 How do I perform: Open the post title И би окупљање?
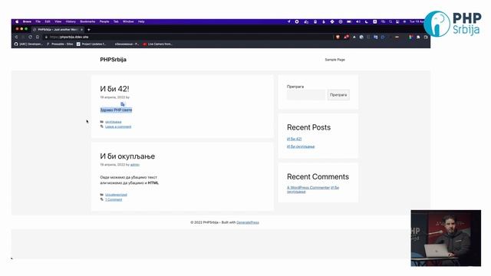coord(127,156)
